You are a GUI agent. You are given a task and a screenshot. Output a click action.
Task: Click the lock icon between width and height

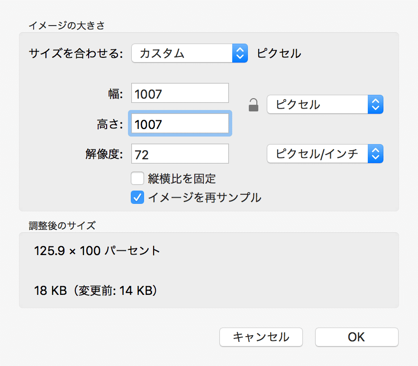click(x=254, y=105)
